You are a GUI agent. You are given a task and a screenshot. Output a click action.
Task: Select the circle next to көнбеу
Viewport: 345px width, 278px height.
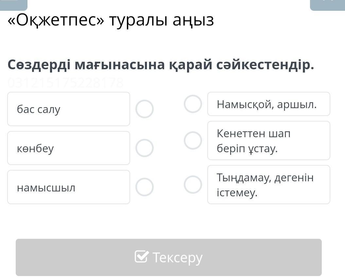[x=145, y=148]
